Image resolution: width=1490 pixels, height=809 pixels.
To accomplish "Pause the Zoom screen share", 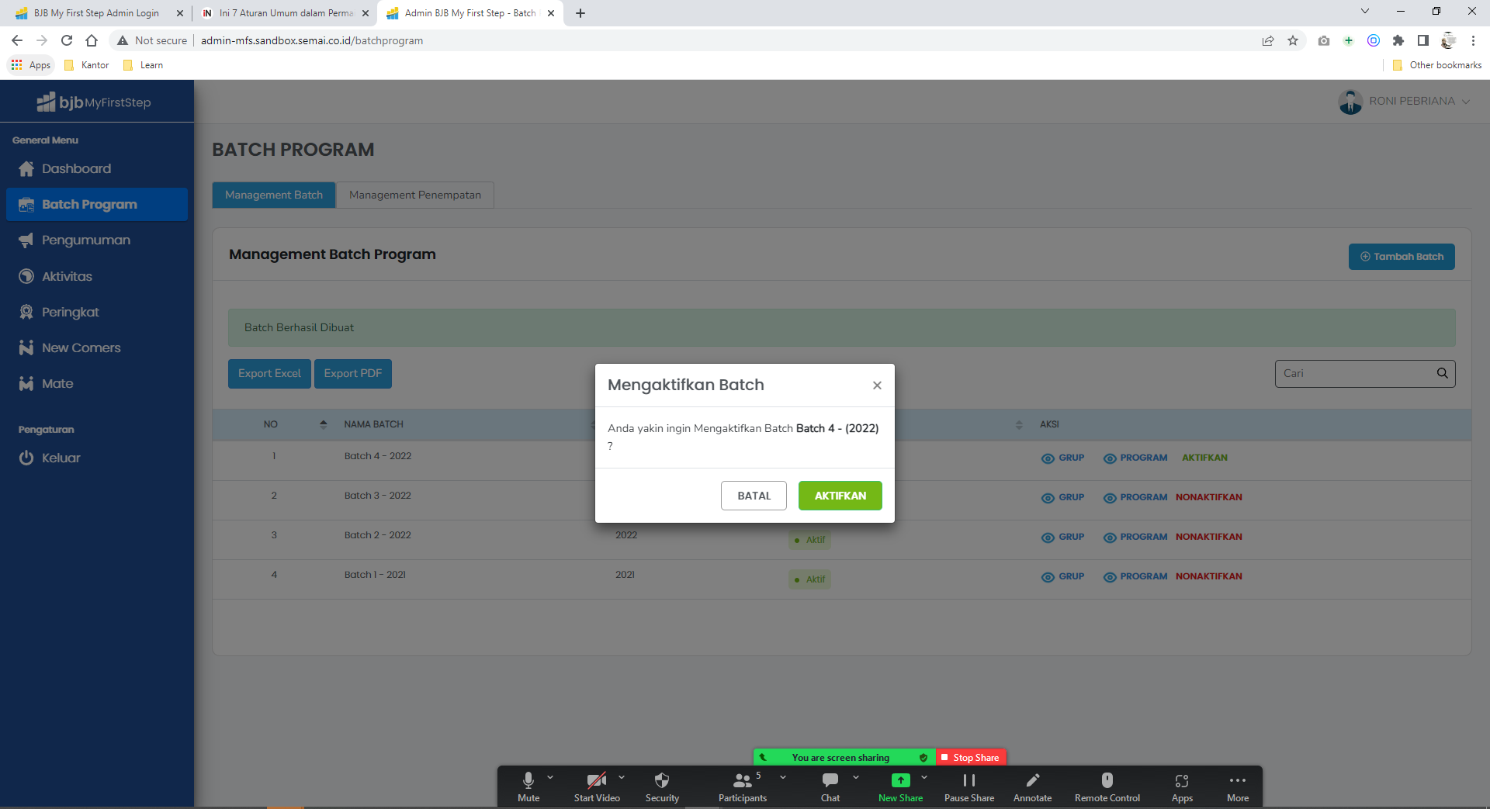I will [969, 787].
